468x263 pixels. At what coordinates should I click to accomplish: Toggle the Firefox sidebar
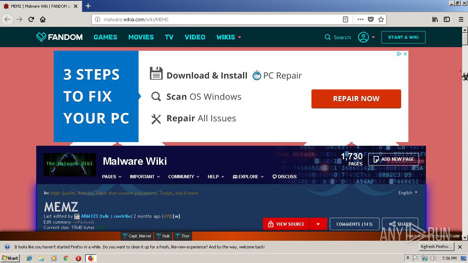pos(447,19)
